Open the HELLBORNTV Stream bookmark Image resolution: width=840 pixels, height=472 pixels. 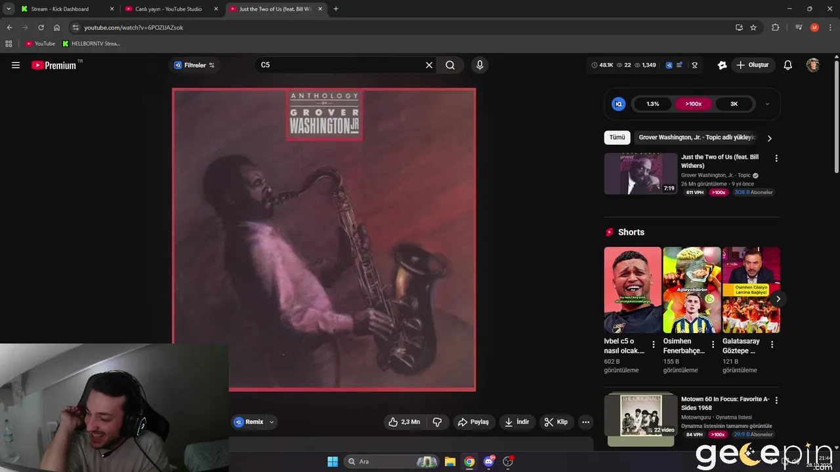coord(91,44)
